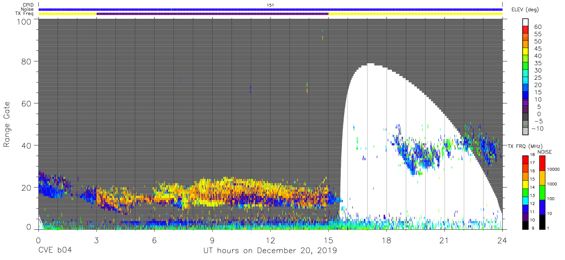Screen dimensions: 565x260
Task: Click the '3' tick on the UT hours axis
Action: 96,240
